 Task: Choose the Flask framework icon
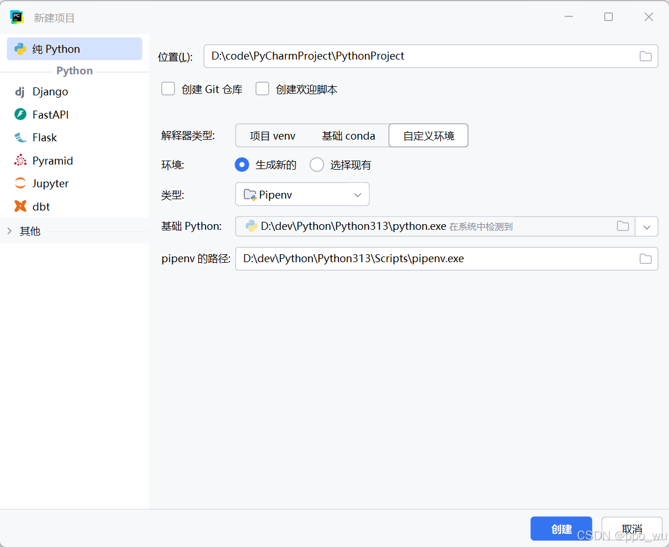click(x=45, y=137)
